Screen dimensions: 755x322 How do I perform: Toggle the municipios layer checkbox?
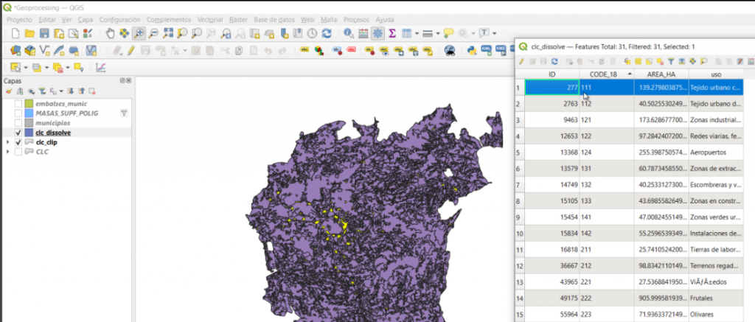[x=18, y=123]
